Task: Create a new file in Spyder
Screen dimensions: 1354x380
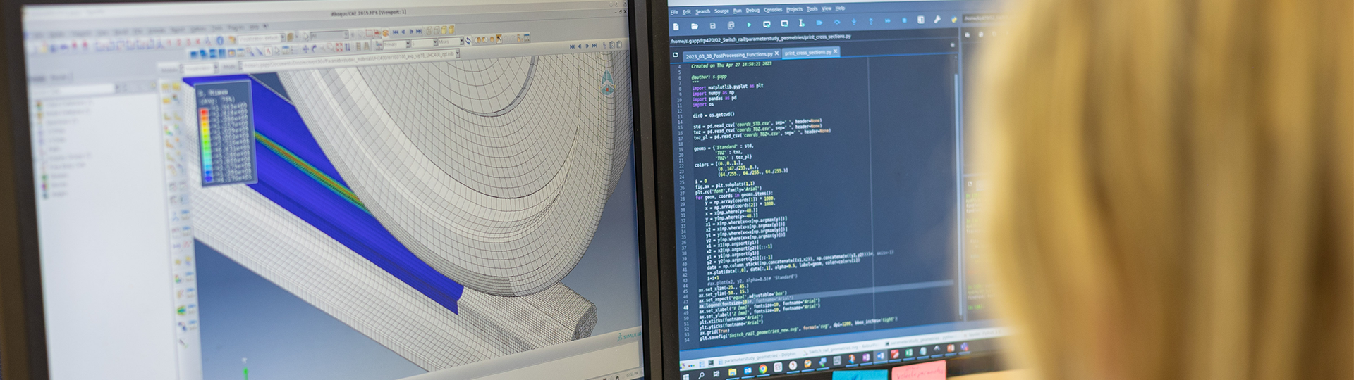Action: (x=676, y=26)
